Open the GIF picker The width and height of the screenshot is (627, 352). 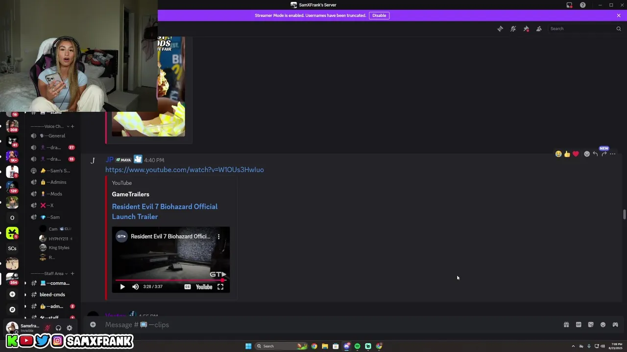(579, 325)
